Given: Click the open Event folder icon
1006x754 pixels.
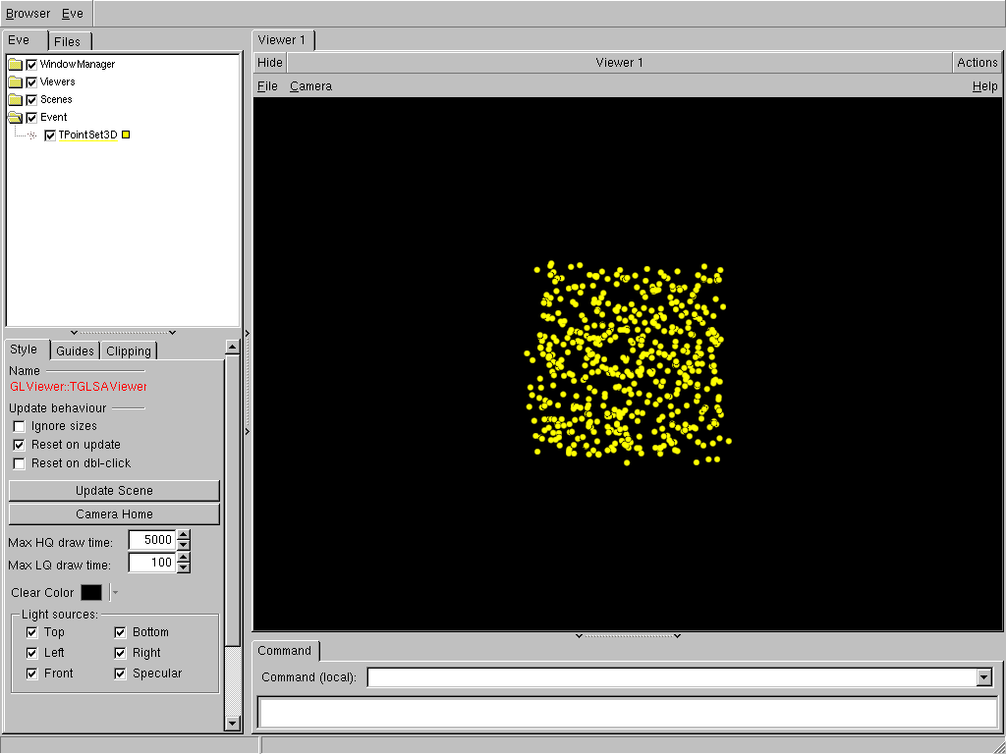Looking at the screenshot, I should (x=15, y=118).
